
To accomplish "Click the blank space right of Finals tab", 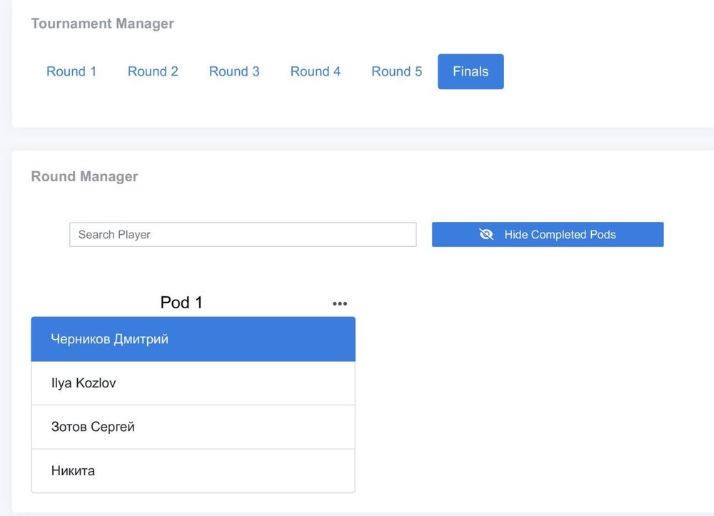I will (607, 71).
